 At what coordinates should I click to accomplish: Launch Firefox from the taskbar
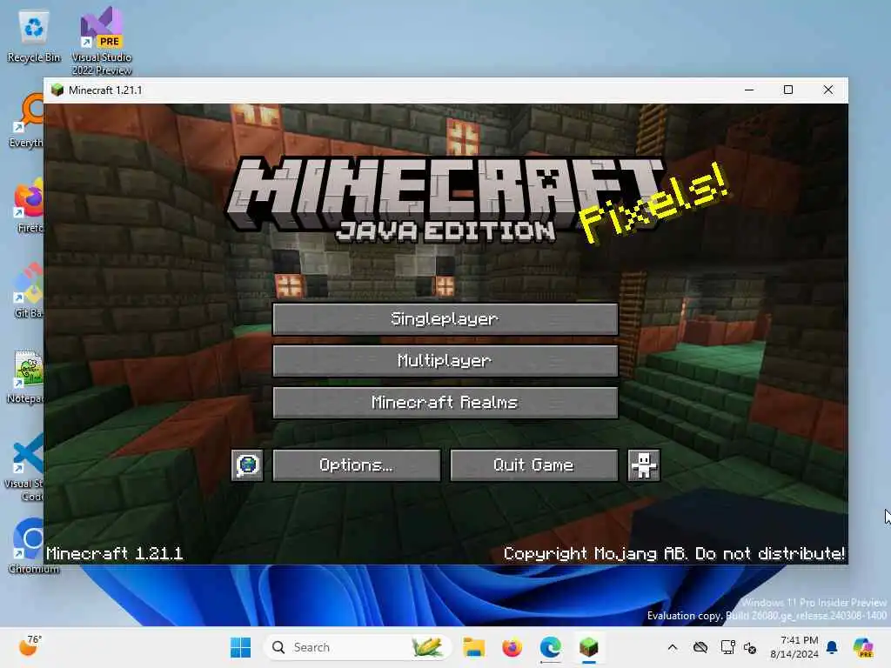click(512, 647)
